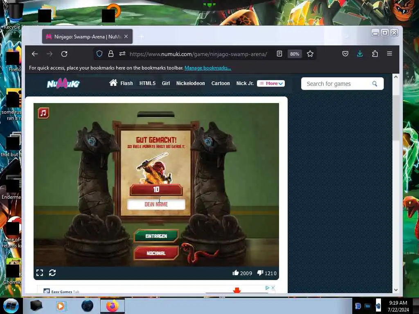Click the search magnifier icon

(375, 84)
